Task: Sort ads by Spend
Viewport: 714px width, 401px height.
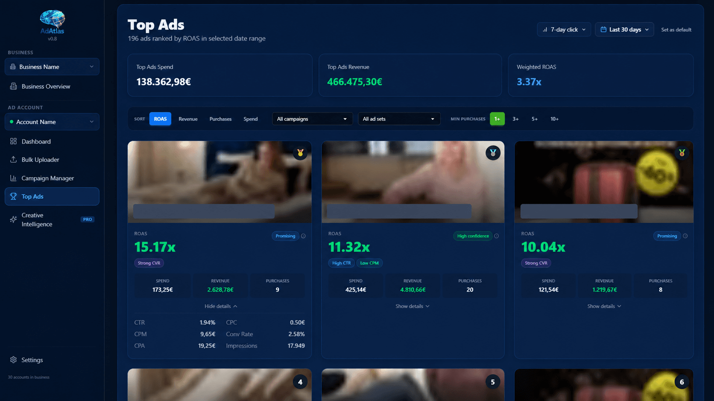Action: click(250, 119)
